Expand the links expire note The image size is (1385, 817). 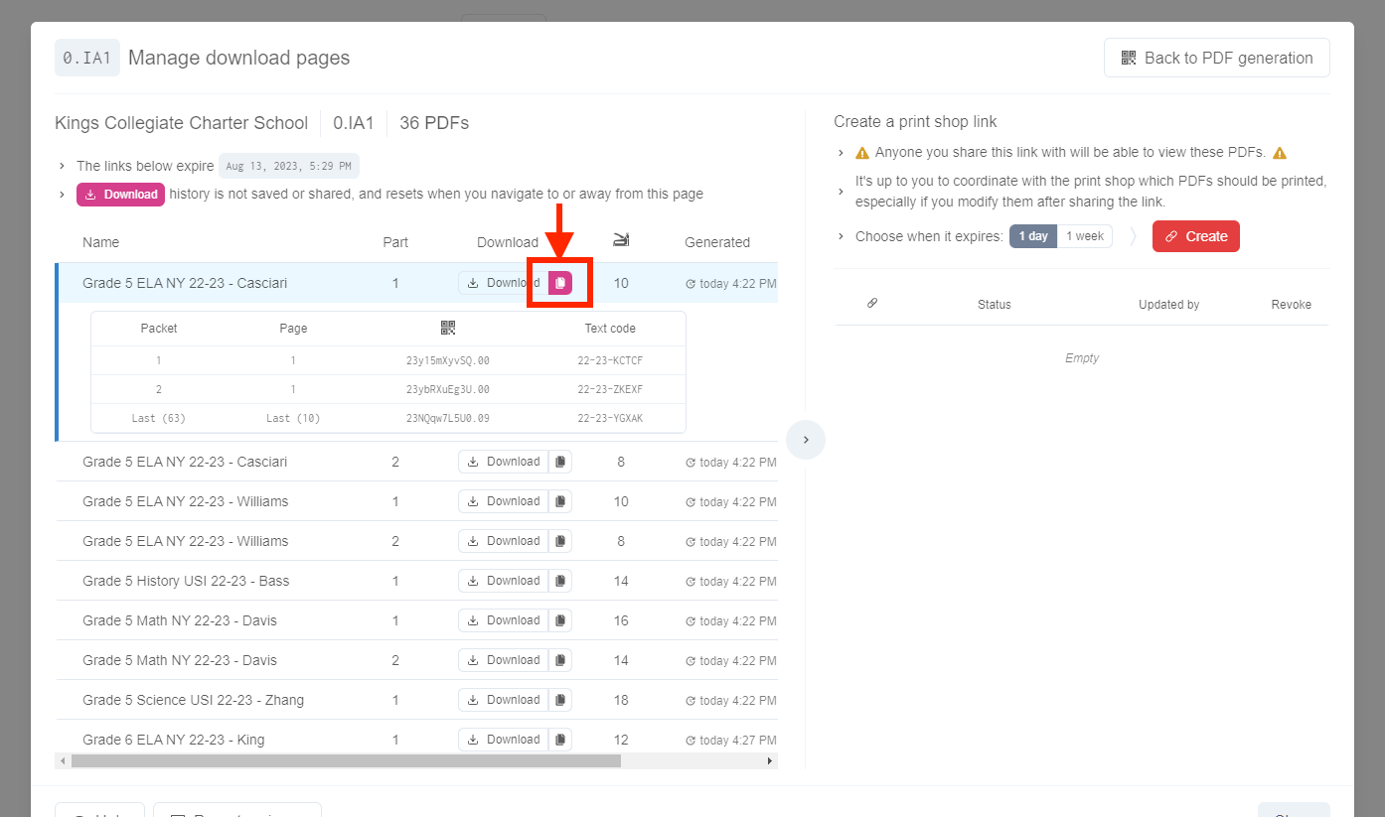tap(62, 166)
